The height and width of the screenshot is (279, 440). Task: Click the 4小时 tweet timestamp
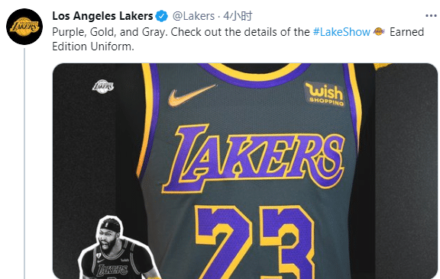point(238,16)
